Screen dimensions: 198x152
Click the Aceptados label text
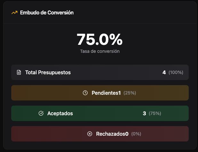pos(60,113)
